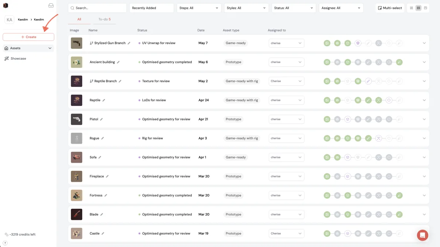This screenshot has width=440, height=247.
Task: Click the Reptile asset name
Action: click(x=95, y=100)
